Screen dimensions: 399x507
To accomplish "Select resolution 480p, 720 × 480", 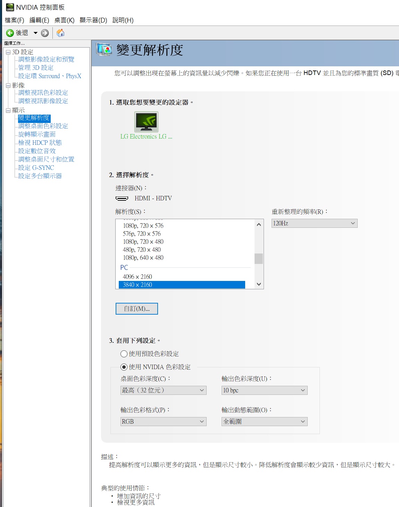I will (x=142, y=250).
